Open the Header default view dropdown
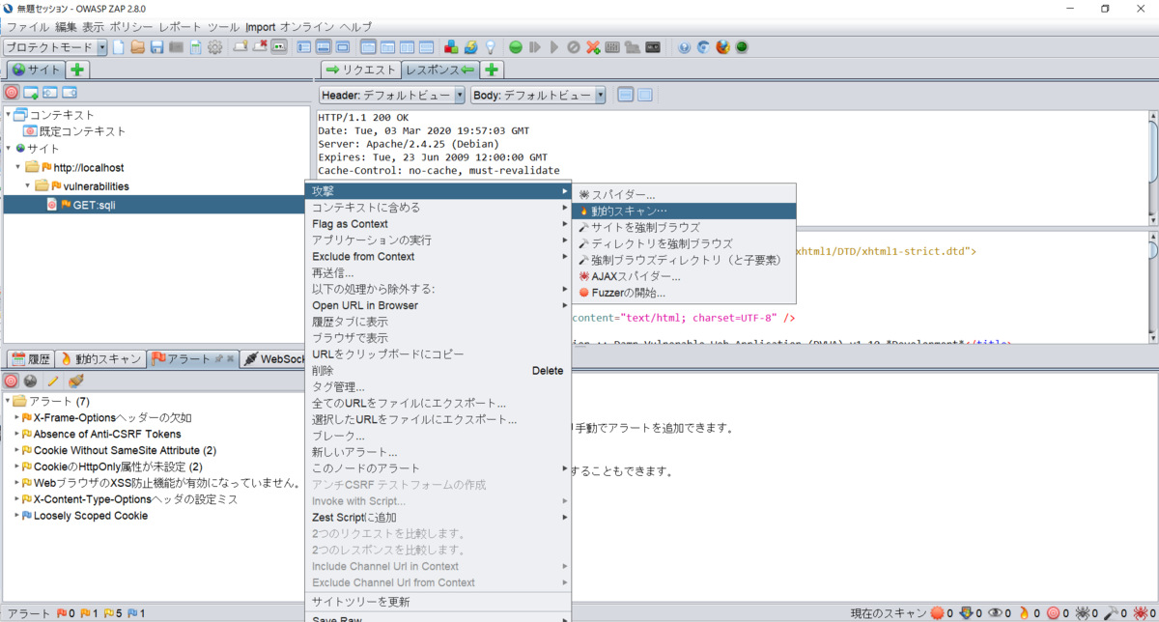Viewport: 1159px width, 622px height. (392, 95)
